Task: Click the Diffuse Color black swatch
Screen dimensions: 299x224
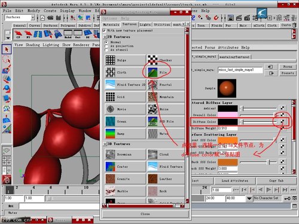Action: [x=228, y=122]
